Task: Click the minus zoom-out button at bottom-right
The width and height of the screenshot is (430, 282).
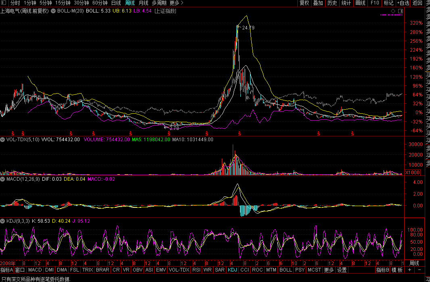Action: 420,270
